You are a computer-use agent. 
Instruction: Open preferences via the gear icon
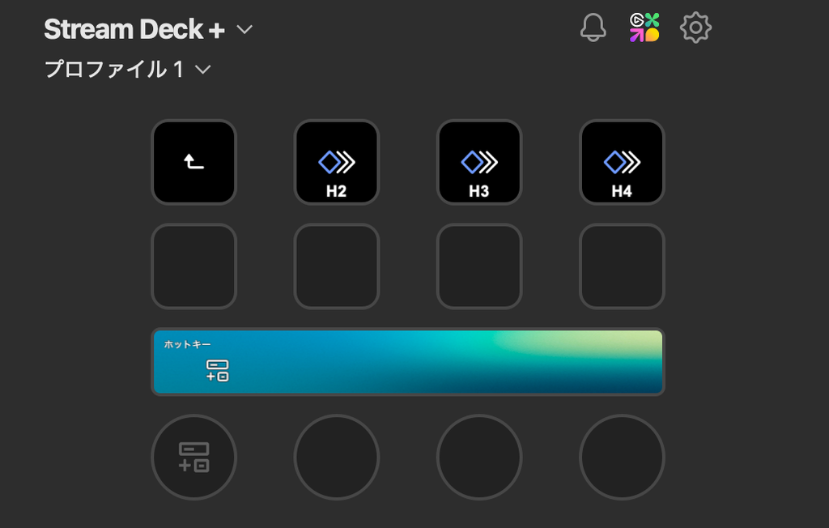[x=695, y=28]
